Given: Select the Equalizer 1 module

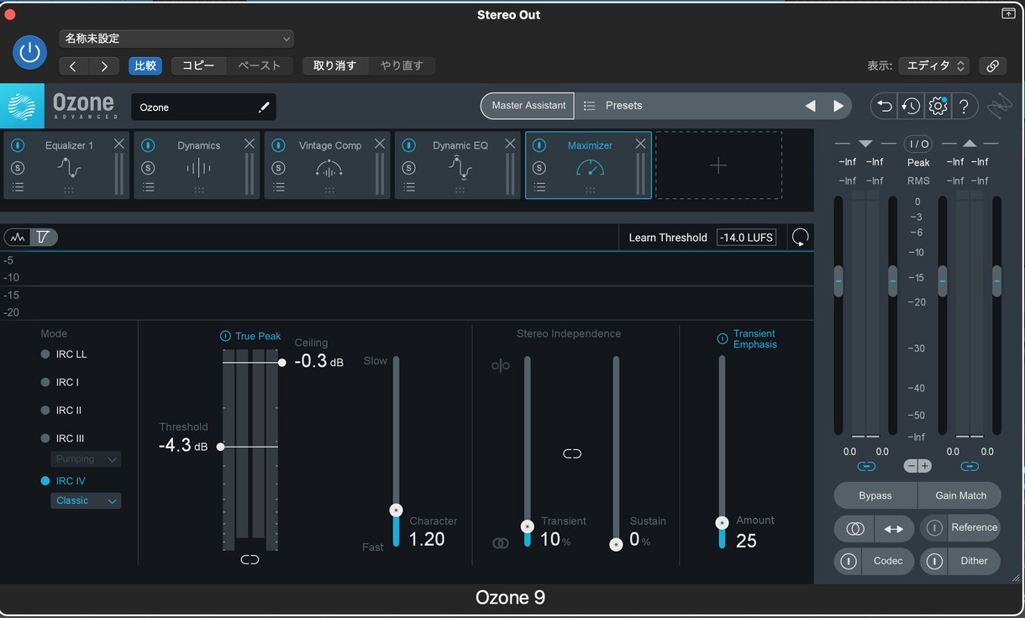Looking at the screenshot, I should [x=66, y=165].
